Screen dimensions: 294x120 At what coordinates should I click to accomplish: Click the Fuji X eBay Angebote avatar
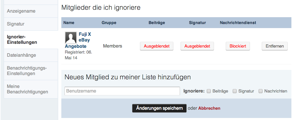tap(71, 38)
